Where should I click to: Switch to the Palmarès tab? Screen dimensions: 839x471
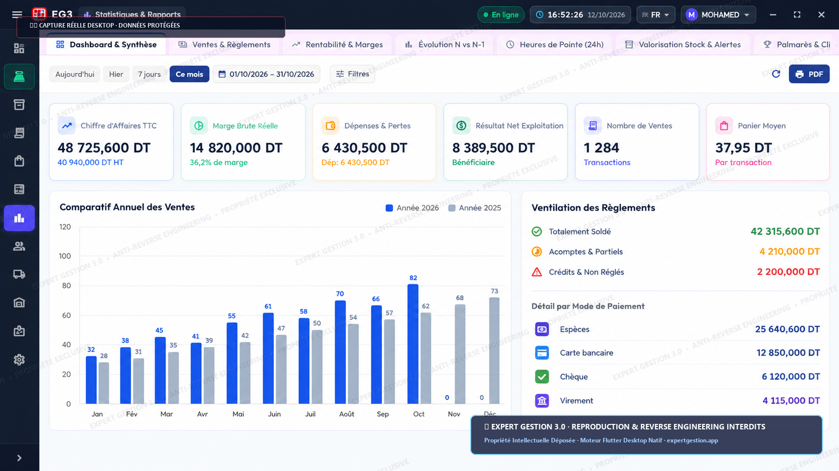(x=797, y=45)
